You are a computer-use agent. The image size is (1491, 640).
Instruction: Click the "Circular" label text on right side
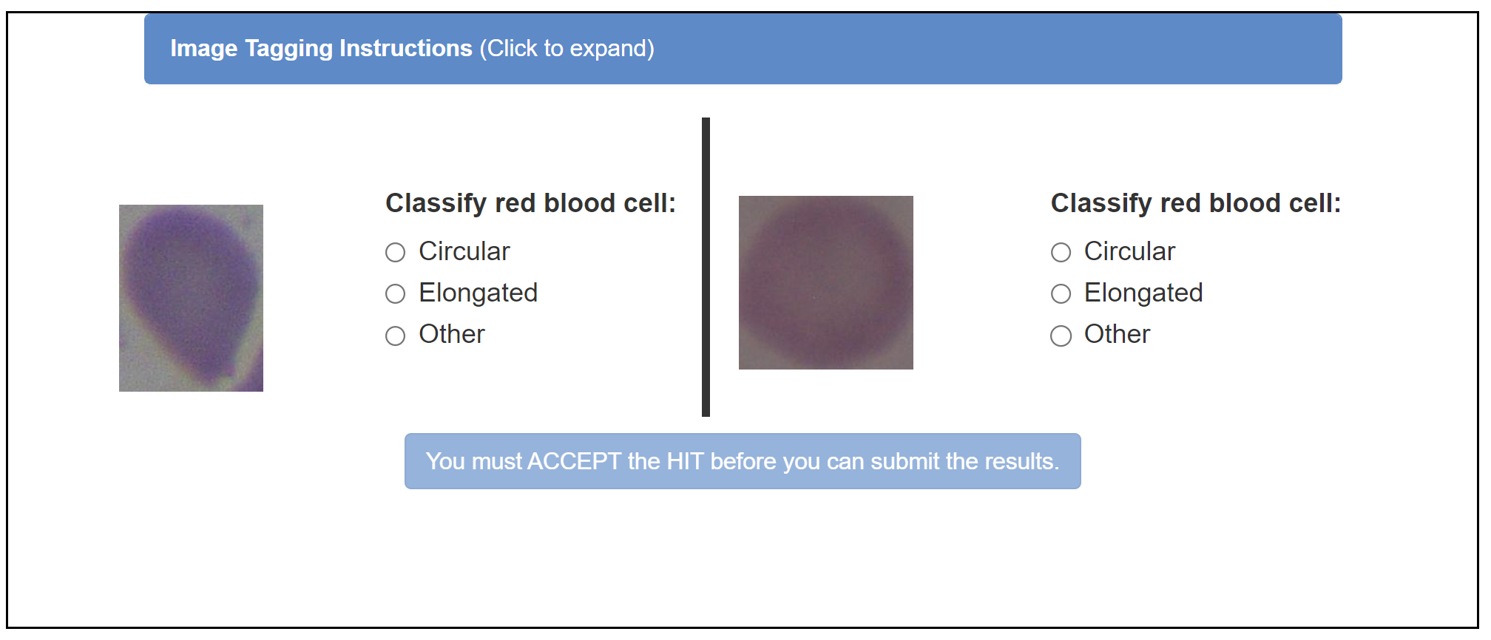click(x=1129, y=252)
